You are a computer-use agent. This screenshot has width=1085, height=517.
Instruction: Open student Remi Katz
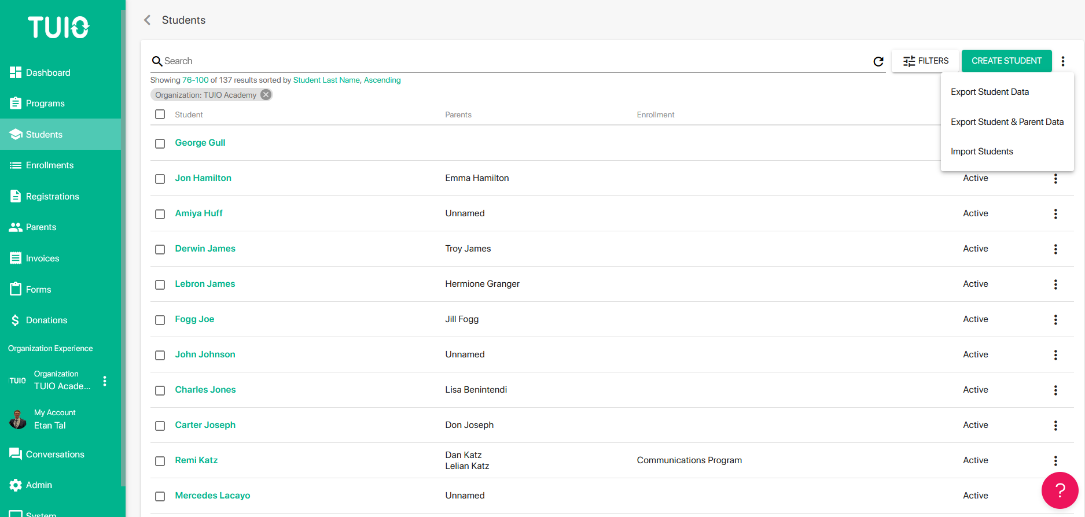click(x=196, y=460)
